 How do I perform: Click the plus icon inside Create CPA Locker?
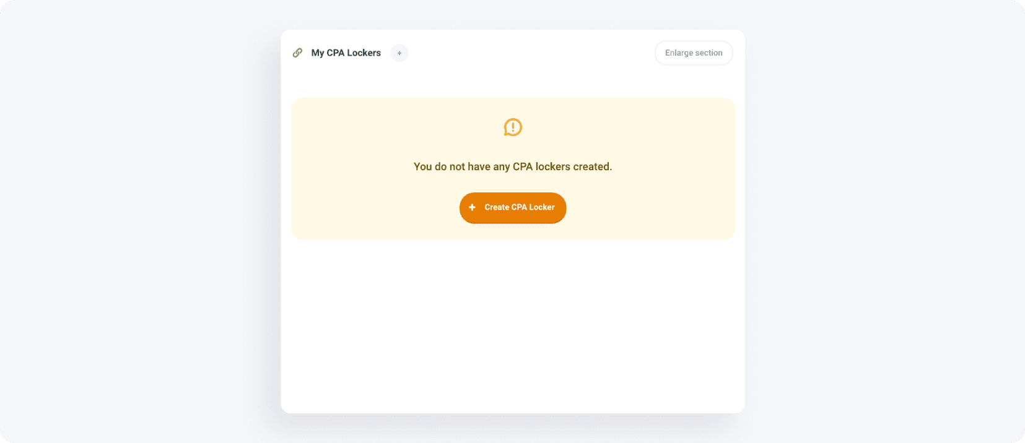point(472,208)
